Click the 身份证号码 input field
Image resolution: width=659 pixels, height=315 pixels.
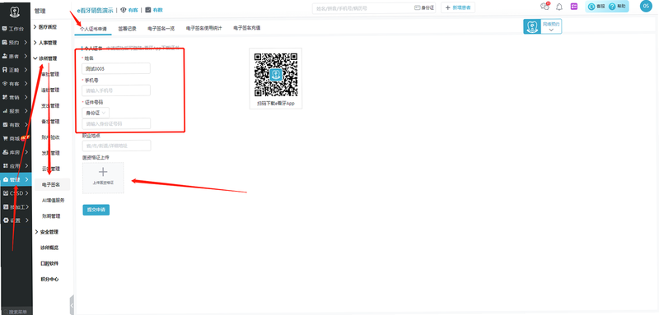coord(116,123)
